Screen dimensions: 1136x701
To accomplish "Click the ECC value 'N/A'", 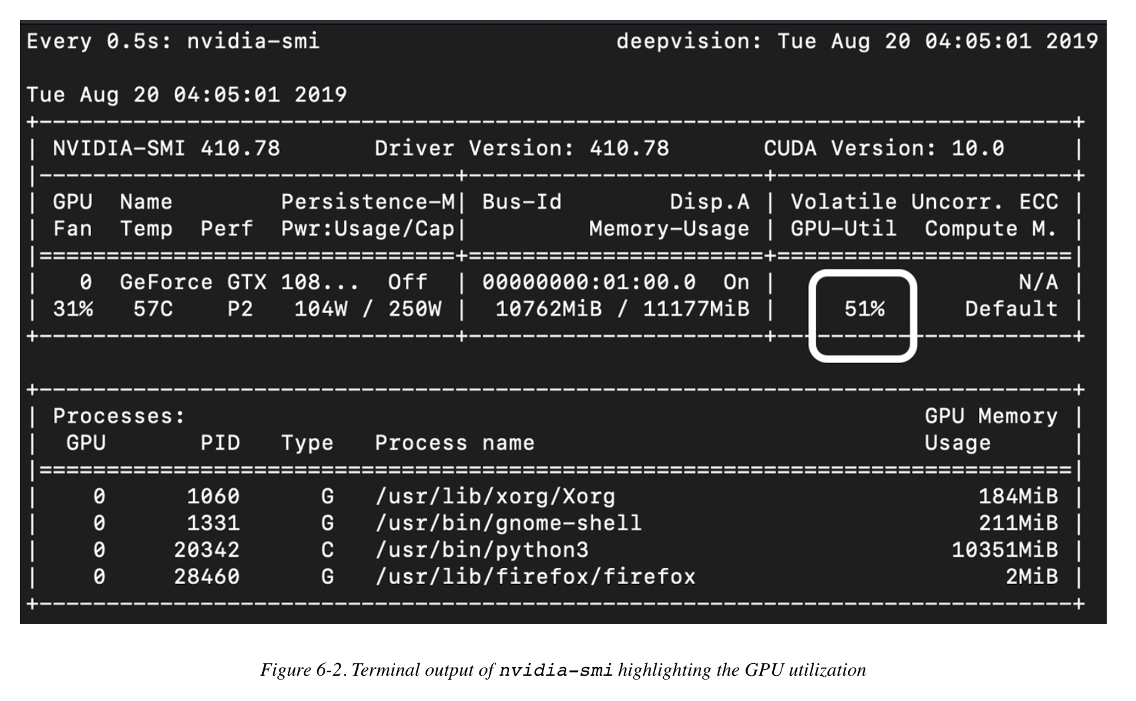I will coord(1038,282).
